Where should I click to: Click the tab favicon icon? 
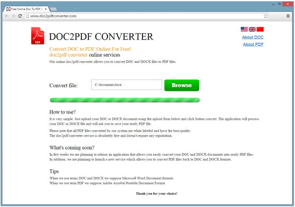(x=8, y=9)
